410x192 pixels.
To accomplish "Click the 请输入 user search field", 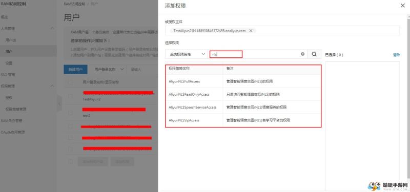I will coord(142,70).
